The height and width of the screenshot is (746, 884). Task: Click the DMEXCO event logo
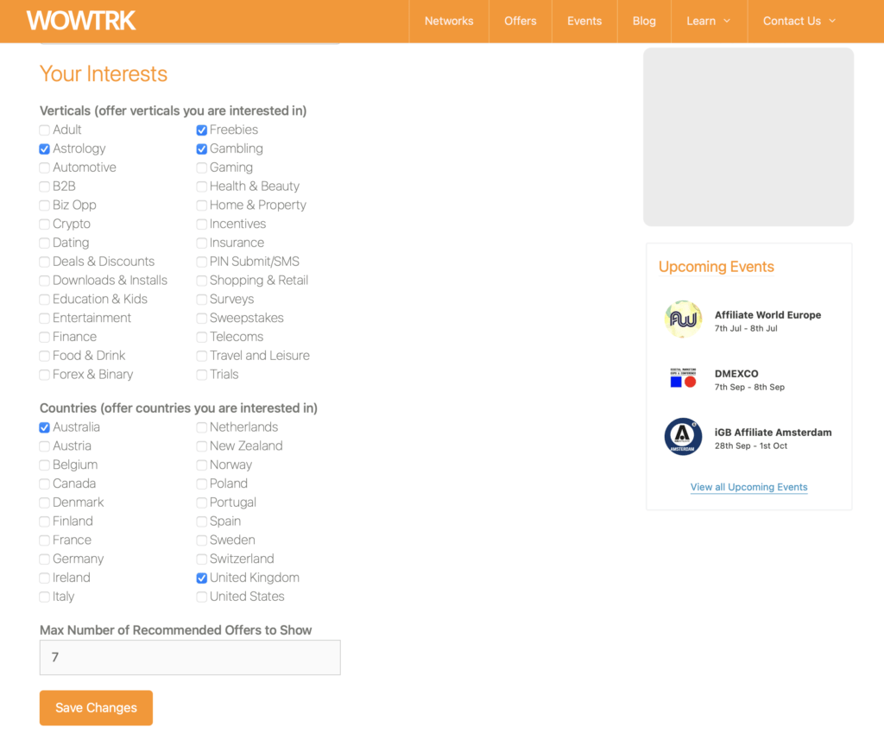(x=683, y=379)
